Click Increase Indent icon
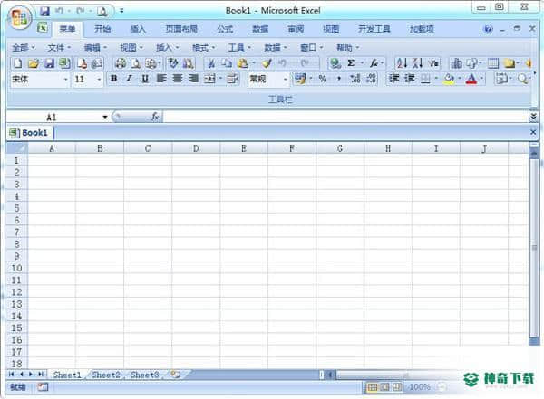This screenshot has width=544, height=399. click(x=410, y=79)
